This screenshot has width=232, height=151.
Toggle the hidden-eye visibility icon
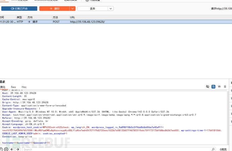(x=207, y=87)
